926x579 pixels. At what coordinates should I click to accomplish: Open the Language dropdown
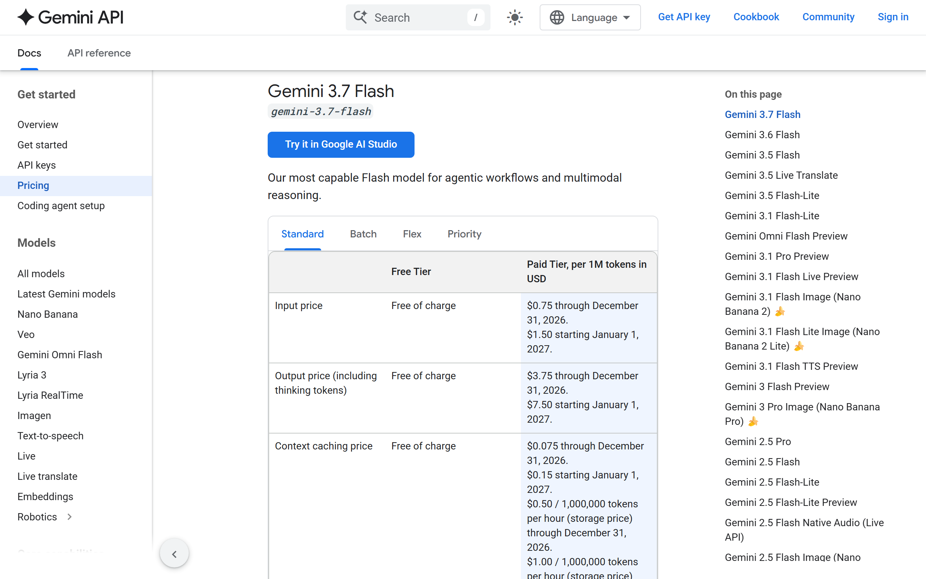[590, 17]
